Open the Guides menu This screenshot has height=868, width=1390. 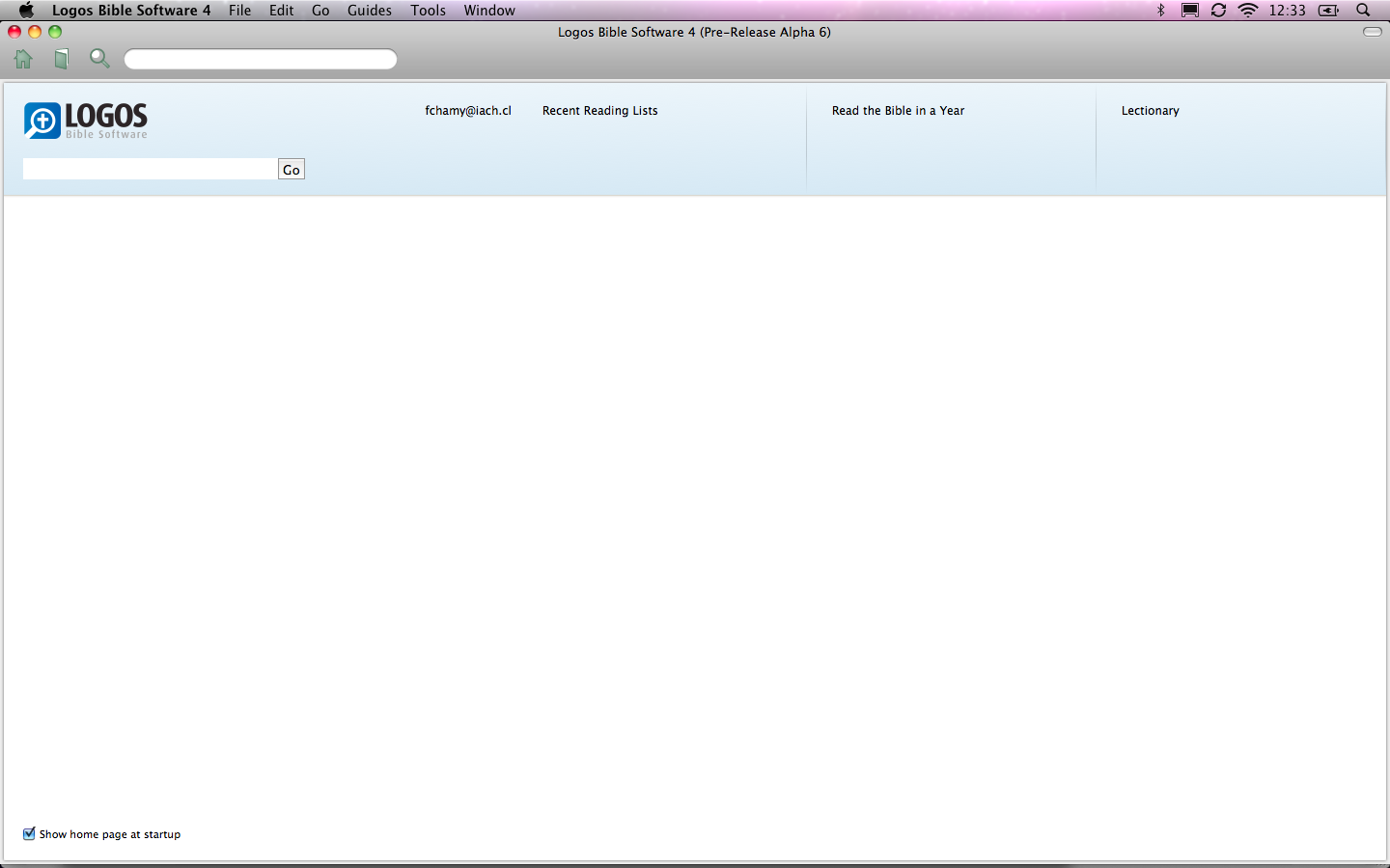370,10
